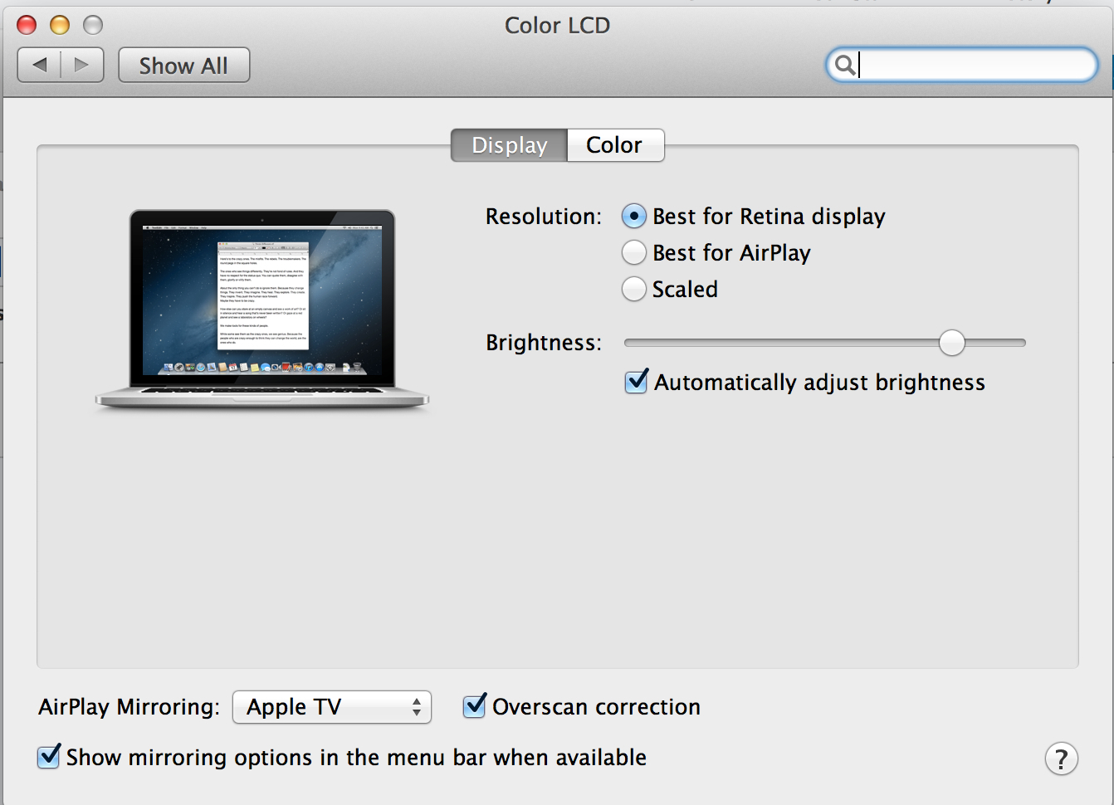Choose the Best for AirPlay resolution option
Viewport: 1114px width, 805px height.
click(633, 252)
